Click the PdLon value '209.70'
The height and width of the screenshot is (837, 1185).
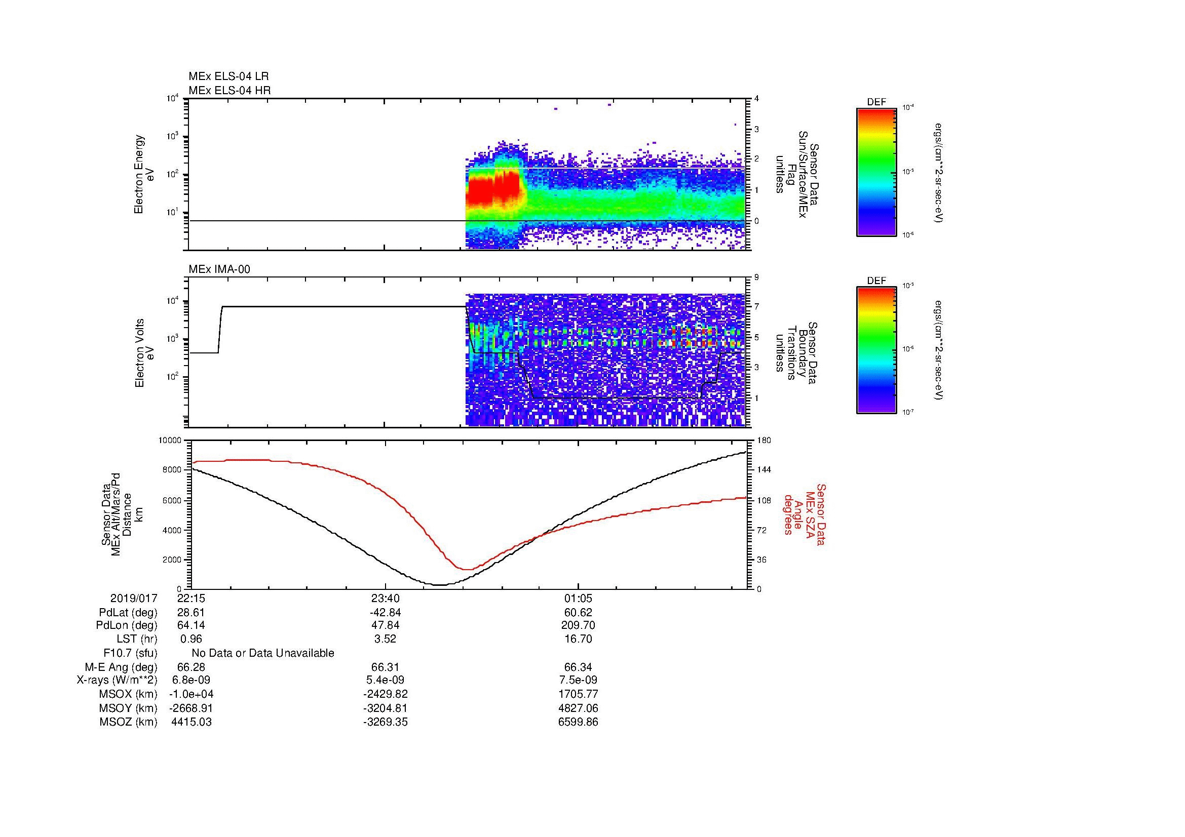(578, 625)
